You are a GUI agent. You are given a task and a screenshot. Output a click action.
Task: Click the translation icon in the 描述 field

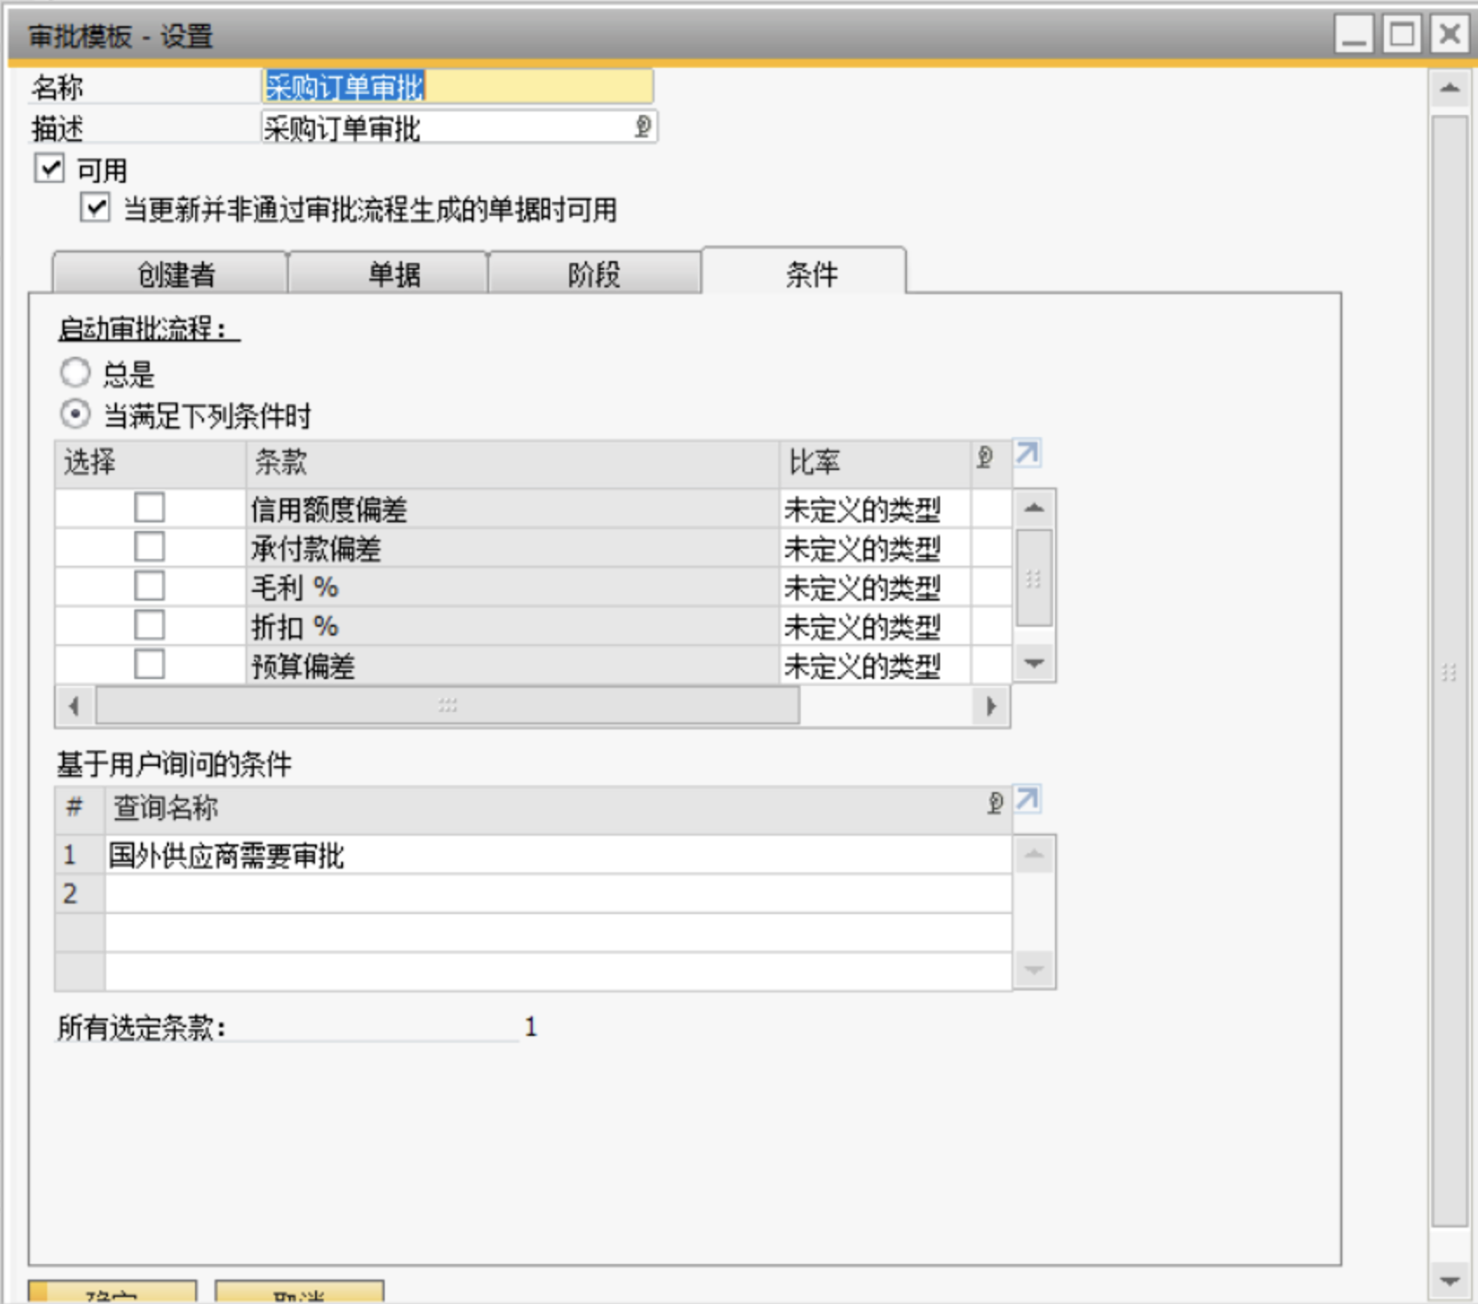[642, 127]
